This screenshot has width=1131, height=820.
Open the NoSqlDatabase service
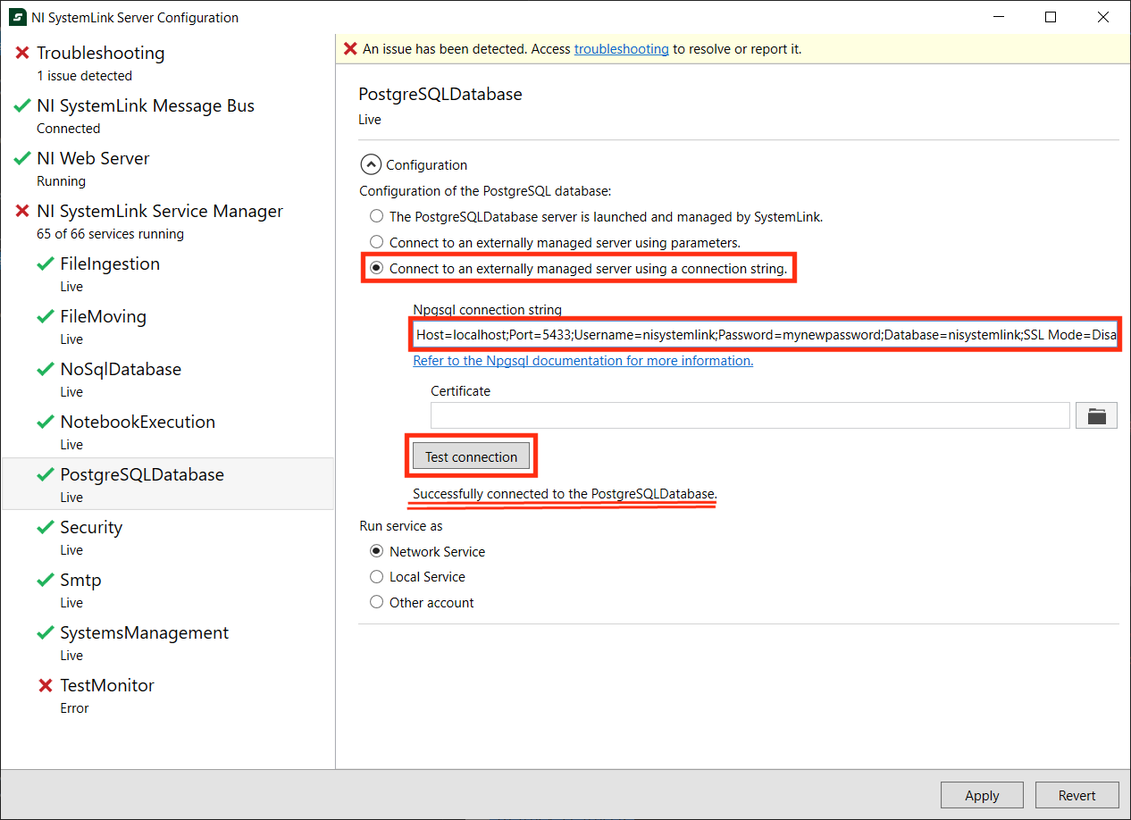point(168,380)
